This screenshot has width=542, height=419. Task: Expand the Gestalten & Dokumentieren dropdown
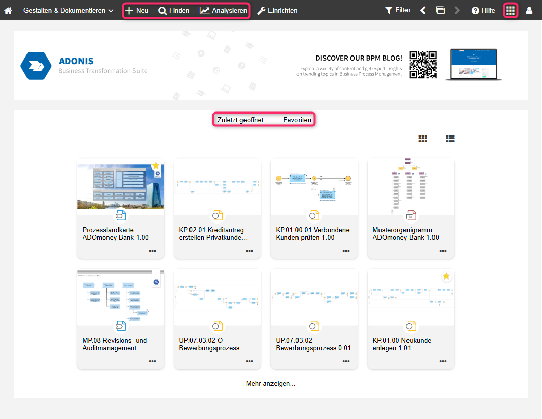tap(68, 11)
